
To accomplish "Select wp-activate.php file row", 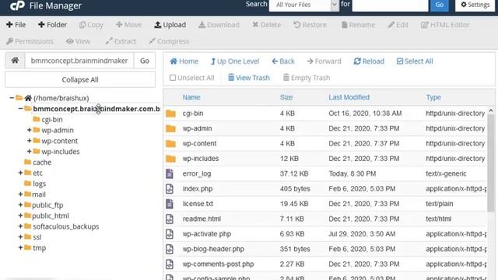I will click(x=326, y=234).
